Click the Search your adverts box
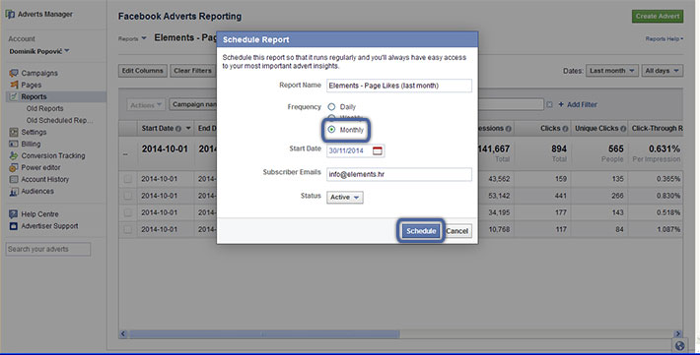The height and width of the screenshot is (355, 700). tap(48, 249)
